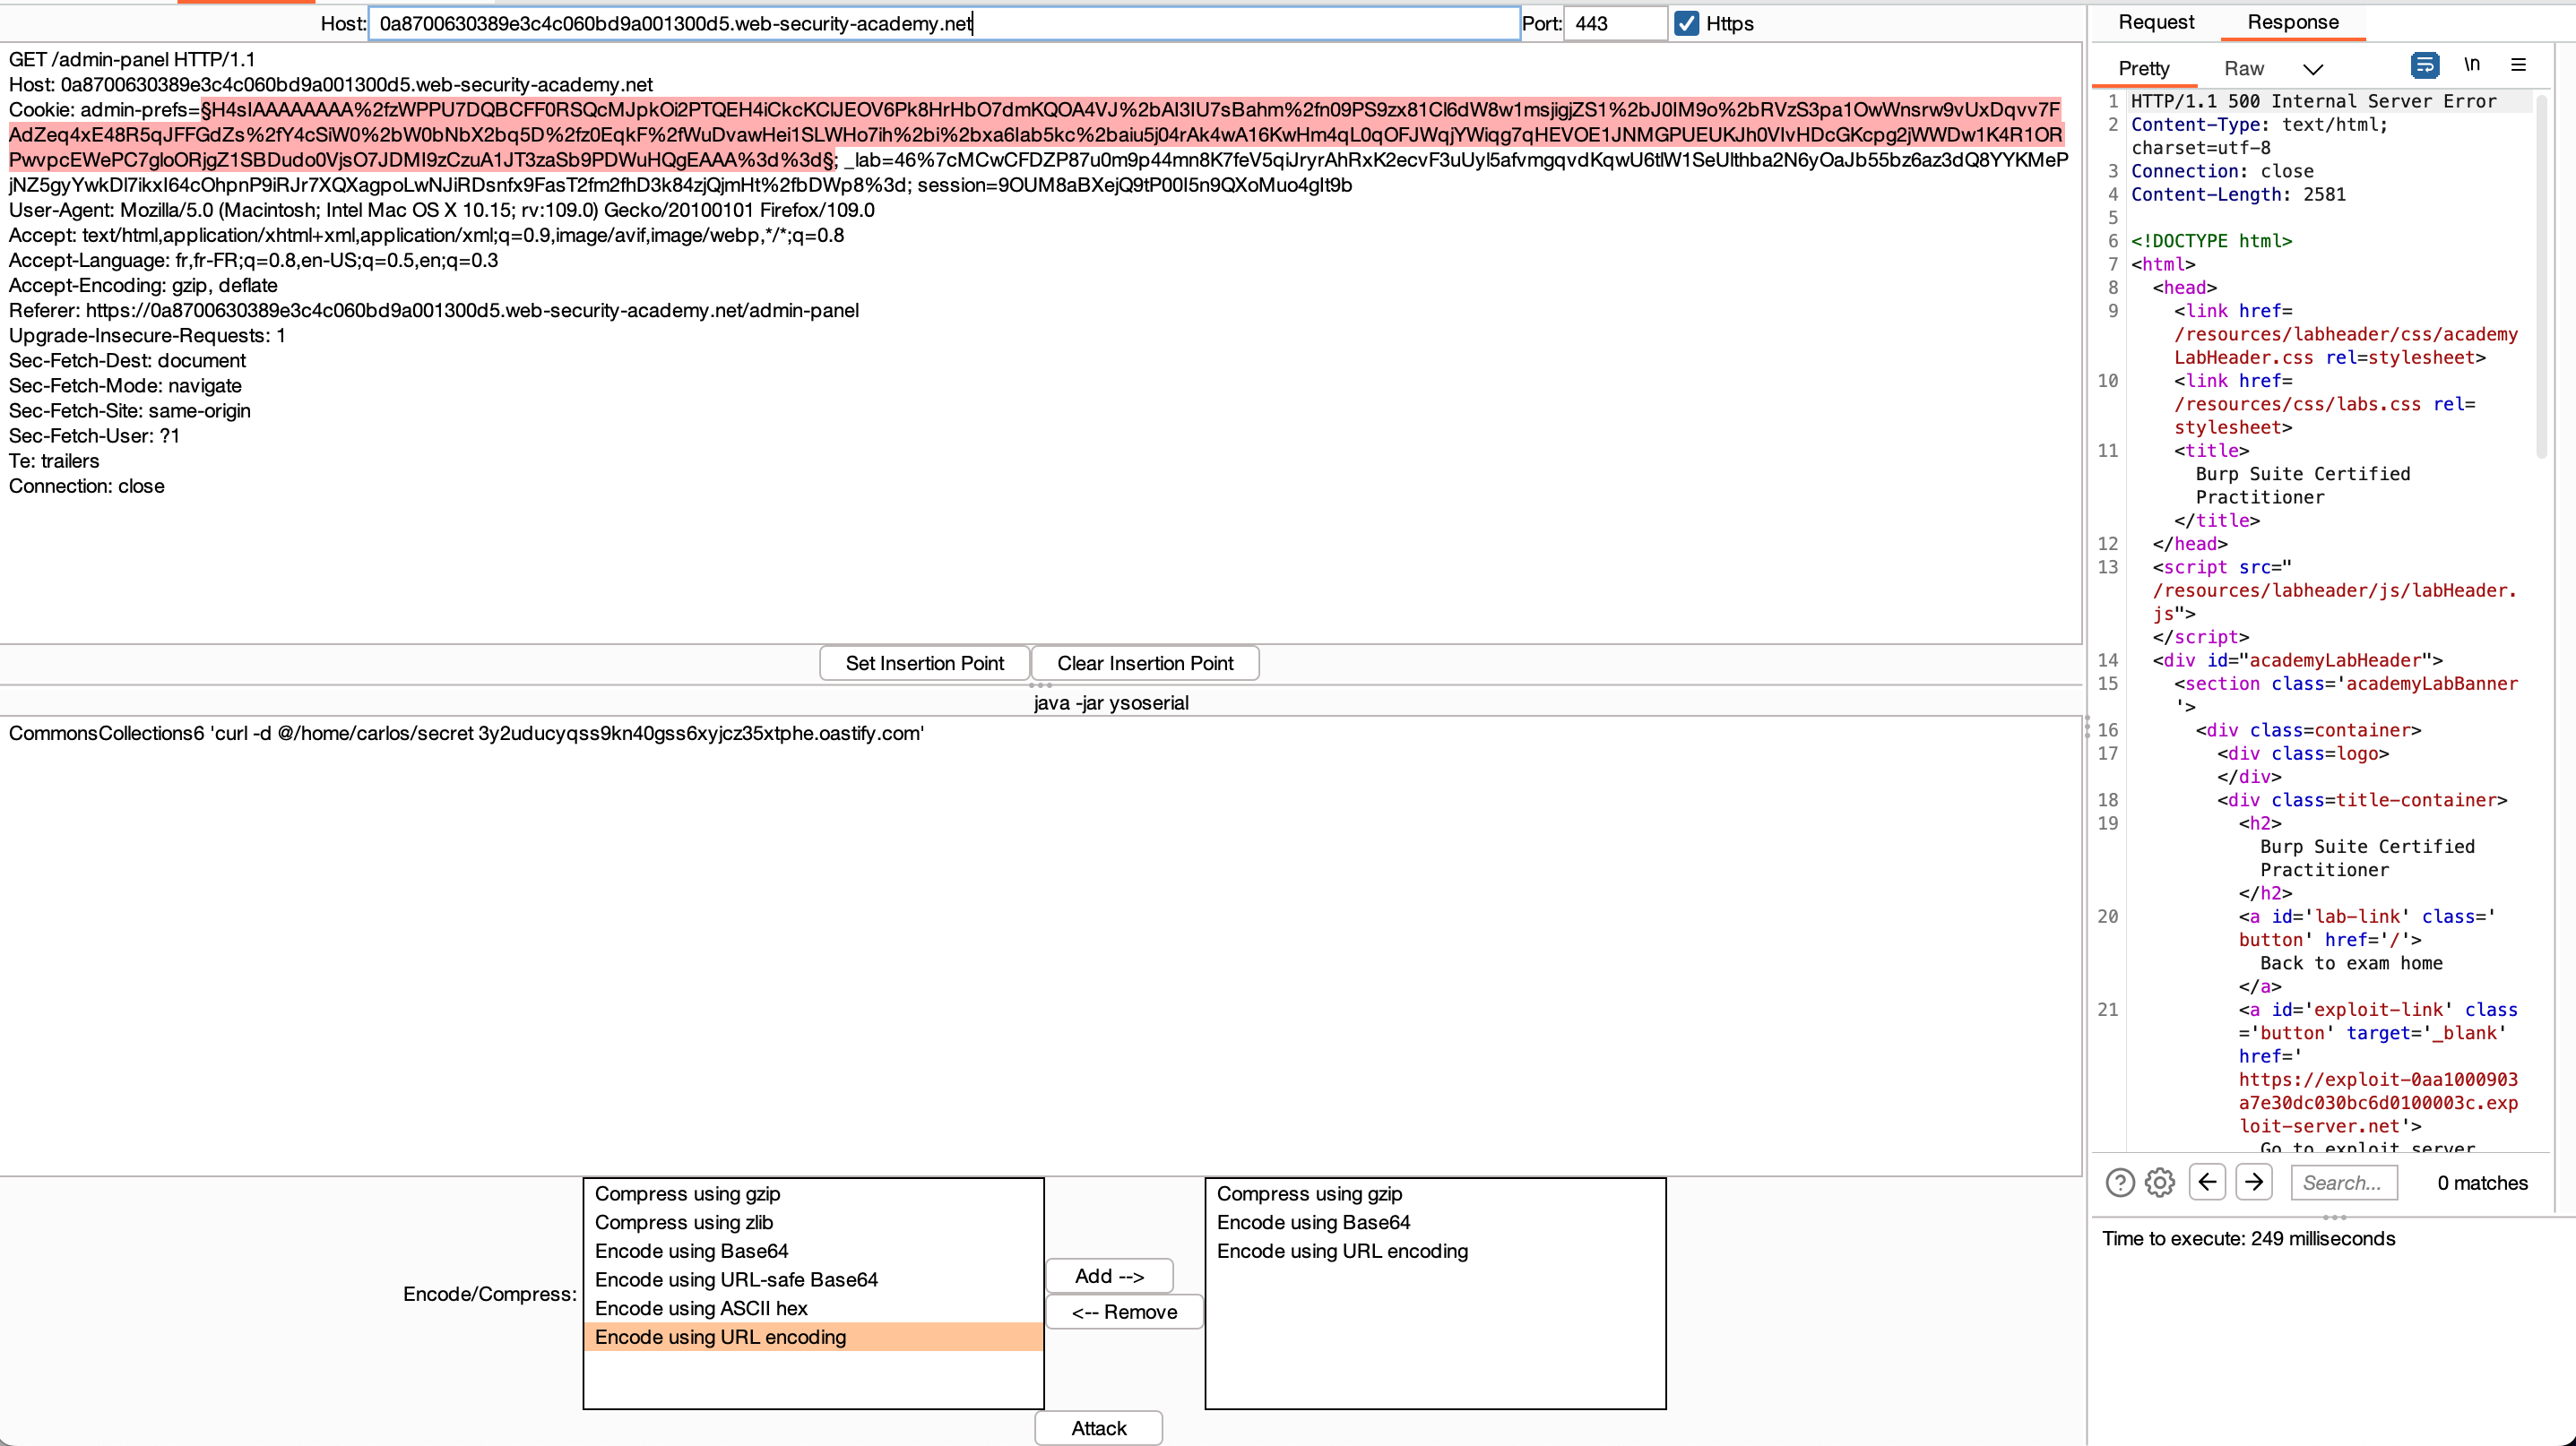Viewport: 2576px width, 1446px height.
Task: Select the Pretty response tab
Action: 2143,68
